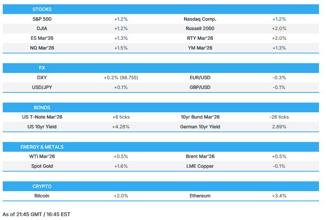Click the USD/JPY label
This screenshot has width=326, height=220.
click(x=42, y=87)
